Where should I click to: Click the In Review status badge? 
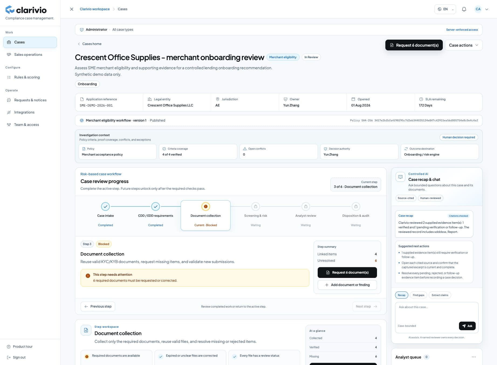(x=311, y=57)
